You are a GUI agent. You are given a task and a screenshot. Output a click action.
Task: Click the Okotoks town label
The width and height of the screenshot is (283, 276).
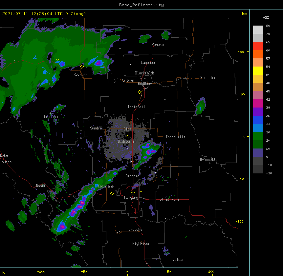pyautogui.click(x=135, y=229)
